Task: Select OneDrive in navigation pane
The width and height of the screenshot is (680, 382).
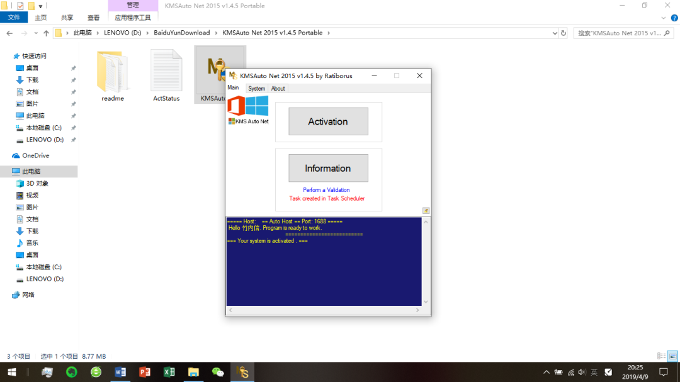Action: coord(35,155)
